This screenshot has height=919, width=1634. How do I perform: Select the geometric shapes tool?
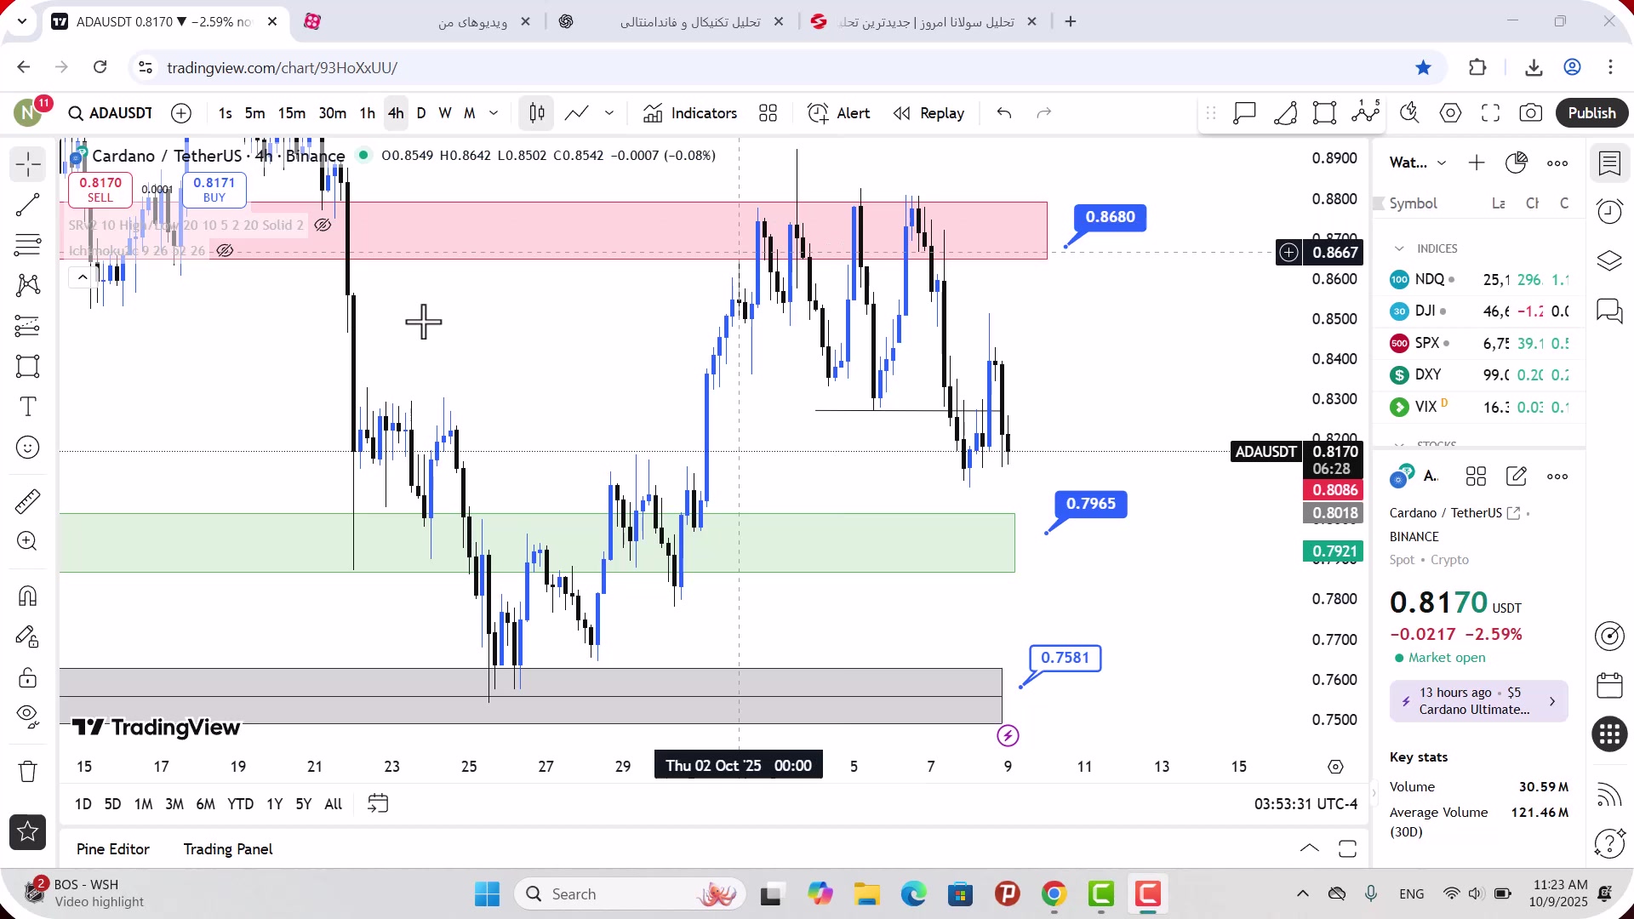(x=28, y=367)
